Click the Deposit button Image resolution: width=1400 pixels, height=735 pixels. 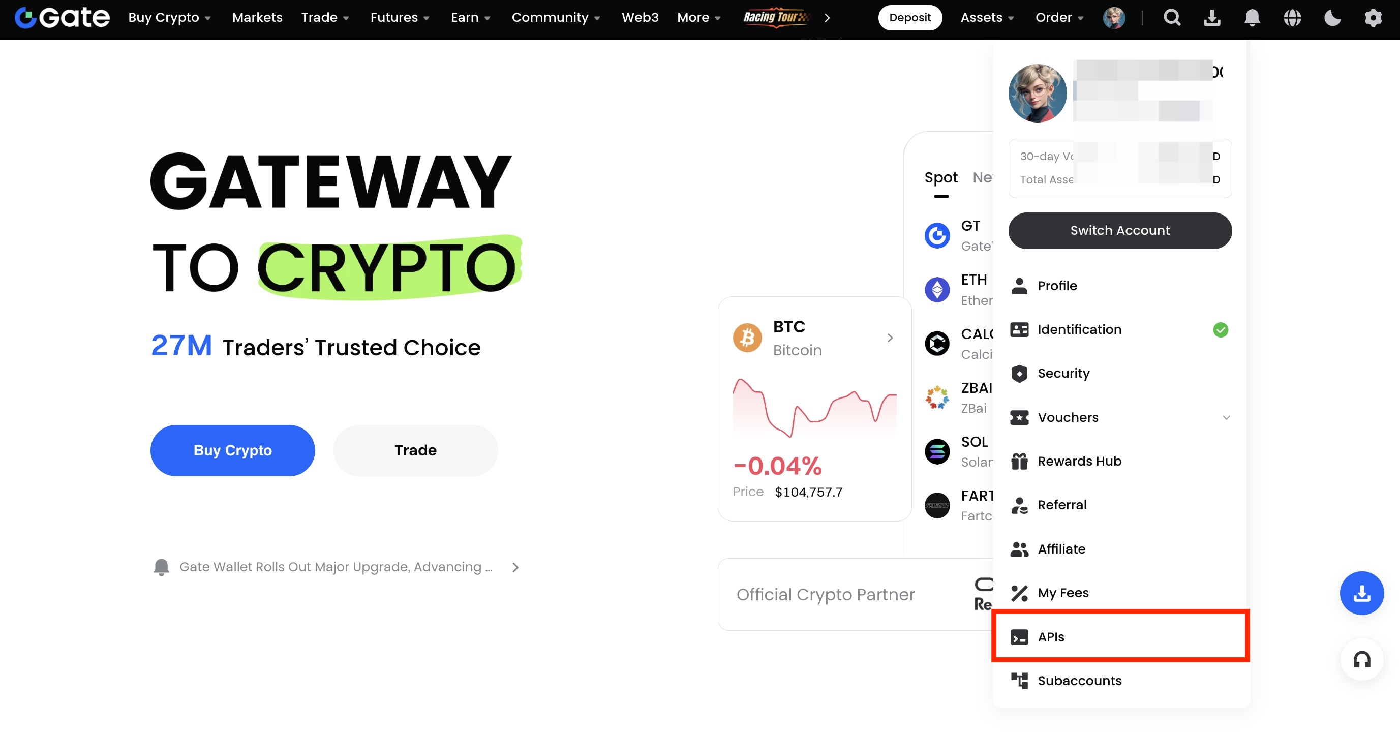[910, 17]
